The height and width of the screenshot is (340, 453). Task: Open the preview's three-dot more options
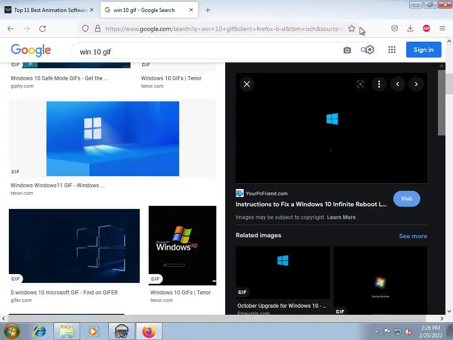click(379, 84)
